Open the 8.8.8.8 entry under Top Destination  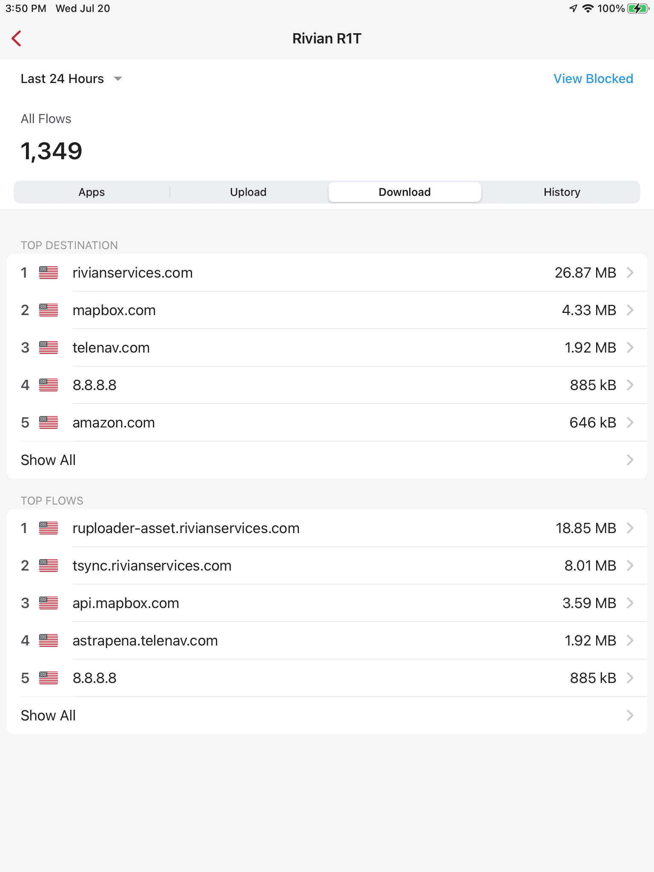tap(327, 385)
